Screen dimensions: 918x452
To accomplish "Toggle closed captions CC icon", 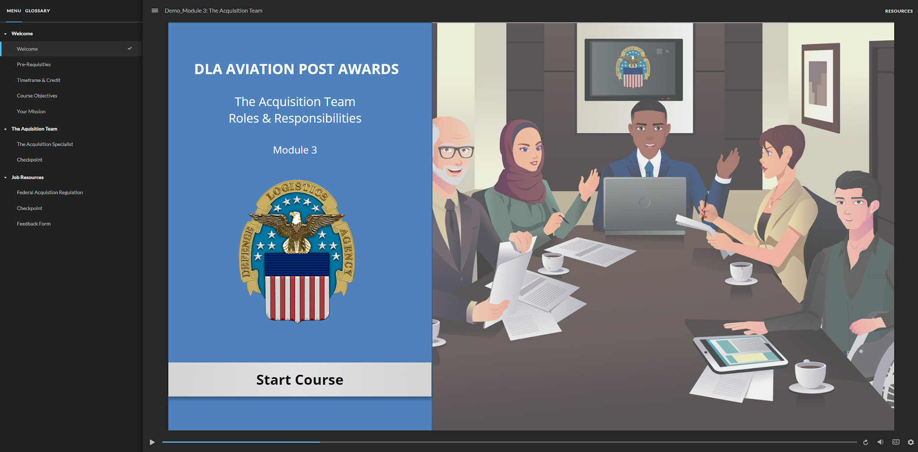I will coord(896,442).
